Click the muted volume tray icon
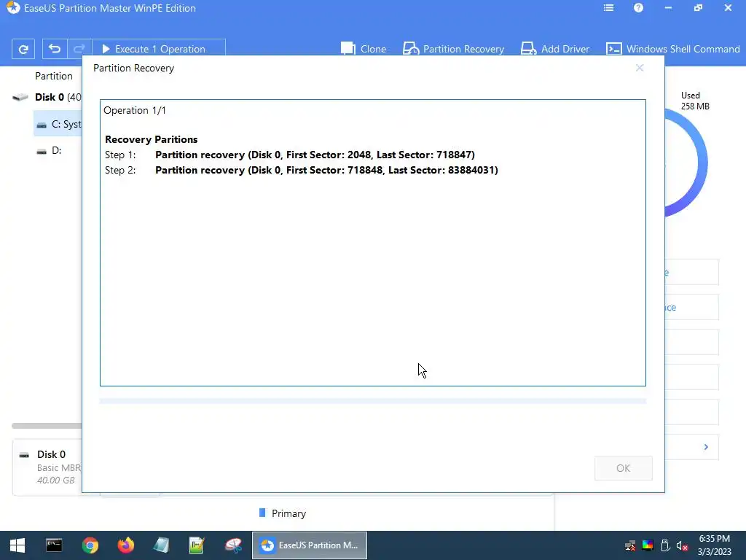746x560 pixels. [682, 545]
